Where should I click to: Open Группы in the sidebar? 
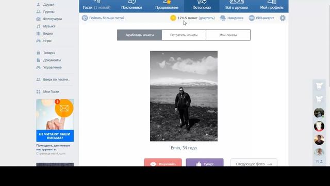coord(48,12)
